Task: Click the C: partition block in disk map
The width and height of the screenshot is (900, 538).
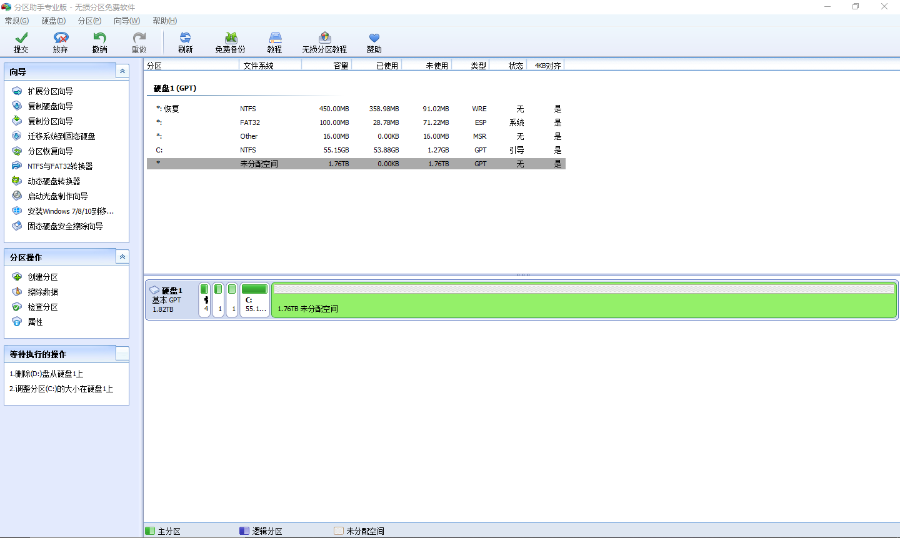Action: click(x=255, y=301)
